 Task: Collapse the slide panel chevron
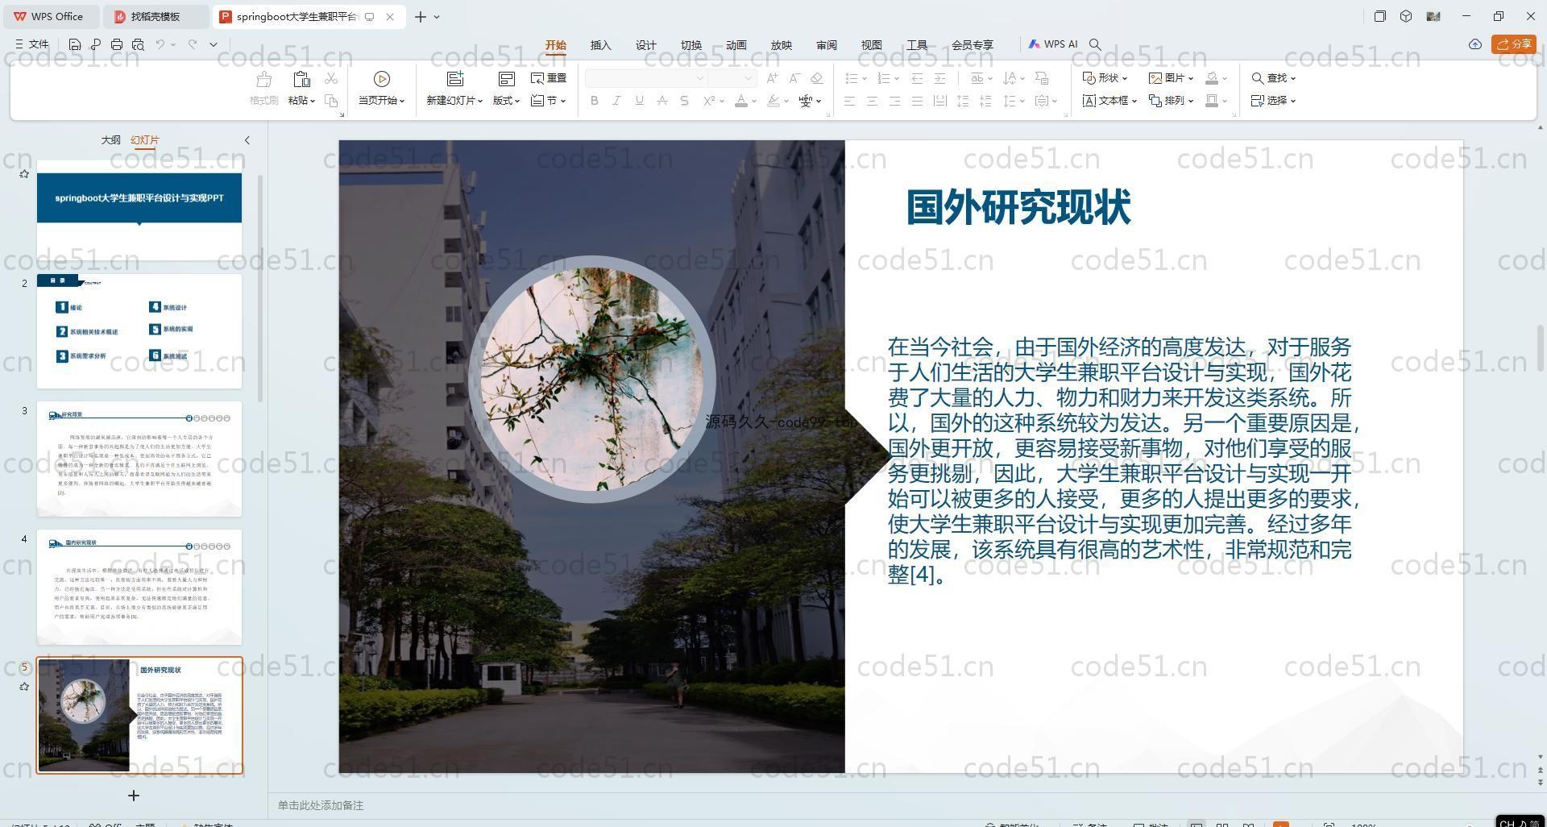[247, 140]
